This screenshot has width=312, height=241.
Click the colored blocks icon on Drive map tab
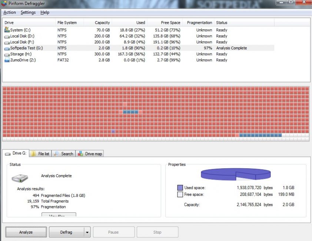pos(80,153)
